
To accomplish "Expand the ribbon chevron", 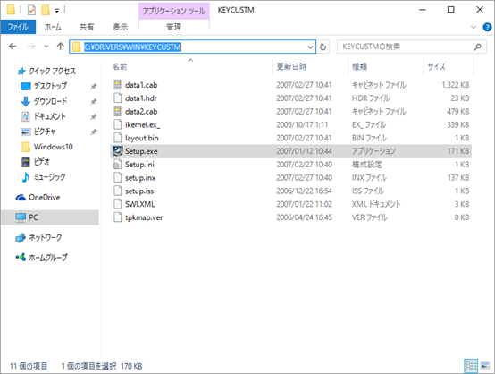I will pos(474,28).
